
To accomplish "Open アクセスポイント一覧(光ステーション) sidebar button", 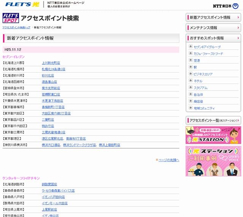I will (213, 120).
